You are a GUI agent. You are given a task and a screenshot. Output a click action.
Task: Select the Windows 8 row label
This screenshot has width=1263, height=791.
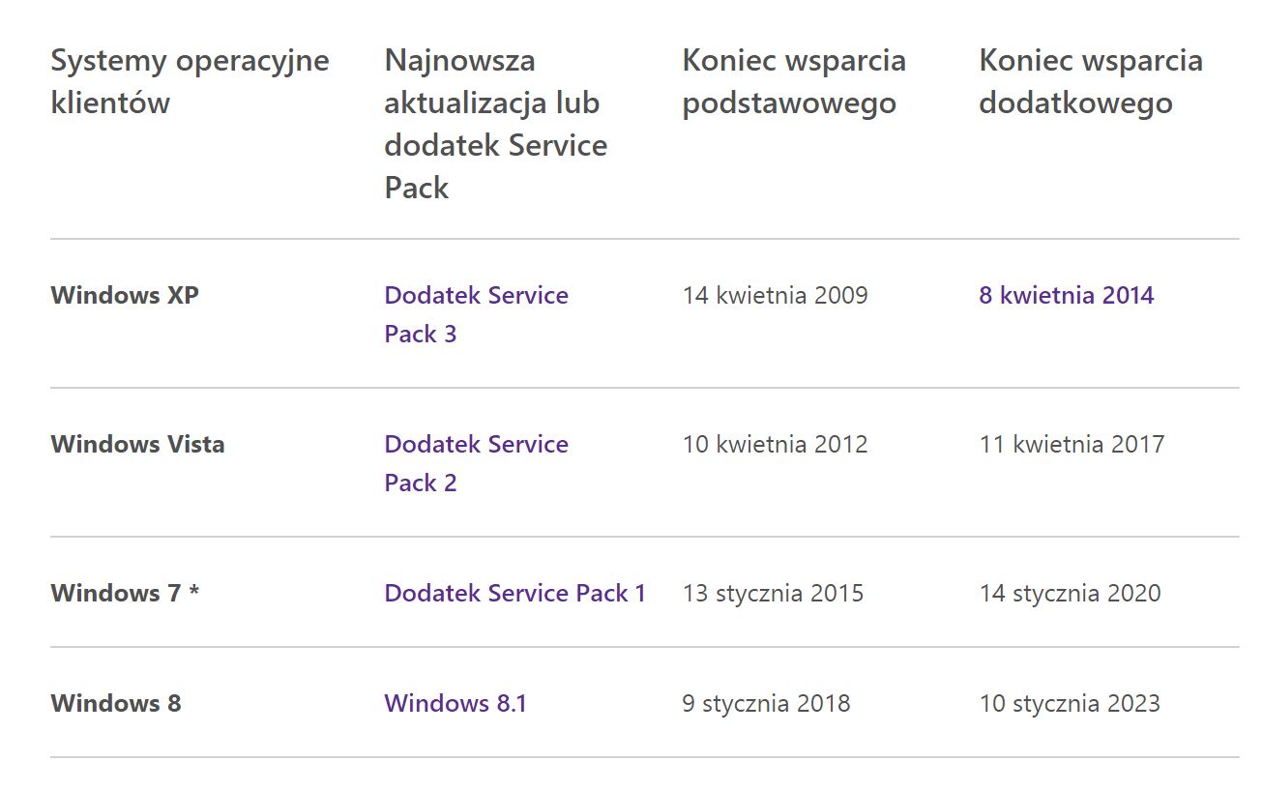pos(116,703)
